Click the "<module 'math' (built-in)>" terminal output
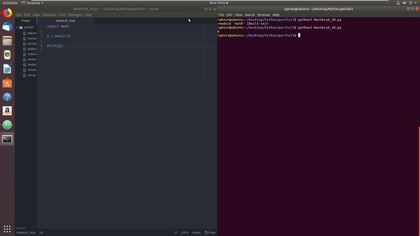Image resolution: width=420 pixels, height=236 pixels. [x=243, y=24]
